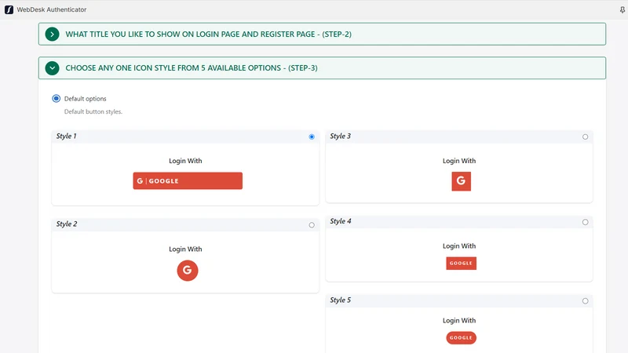The width and height of the screenshot is (628, 353).
Task: Click the Style 3 card label
Action: click(340, 136)
